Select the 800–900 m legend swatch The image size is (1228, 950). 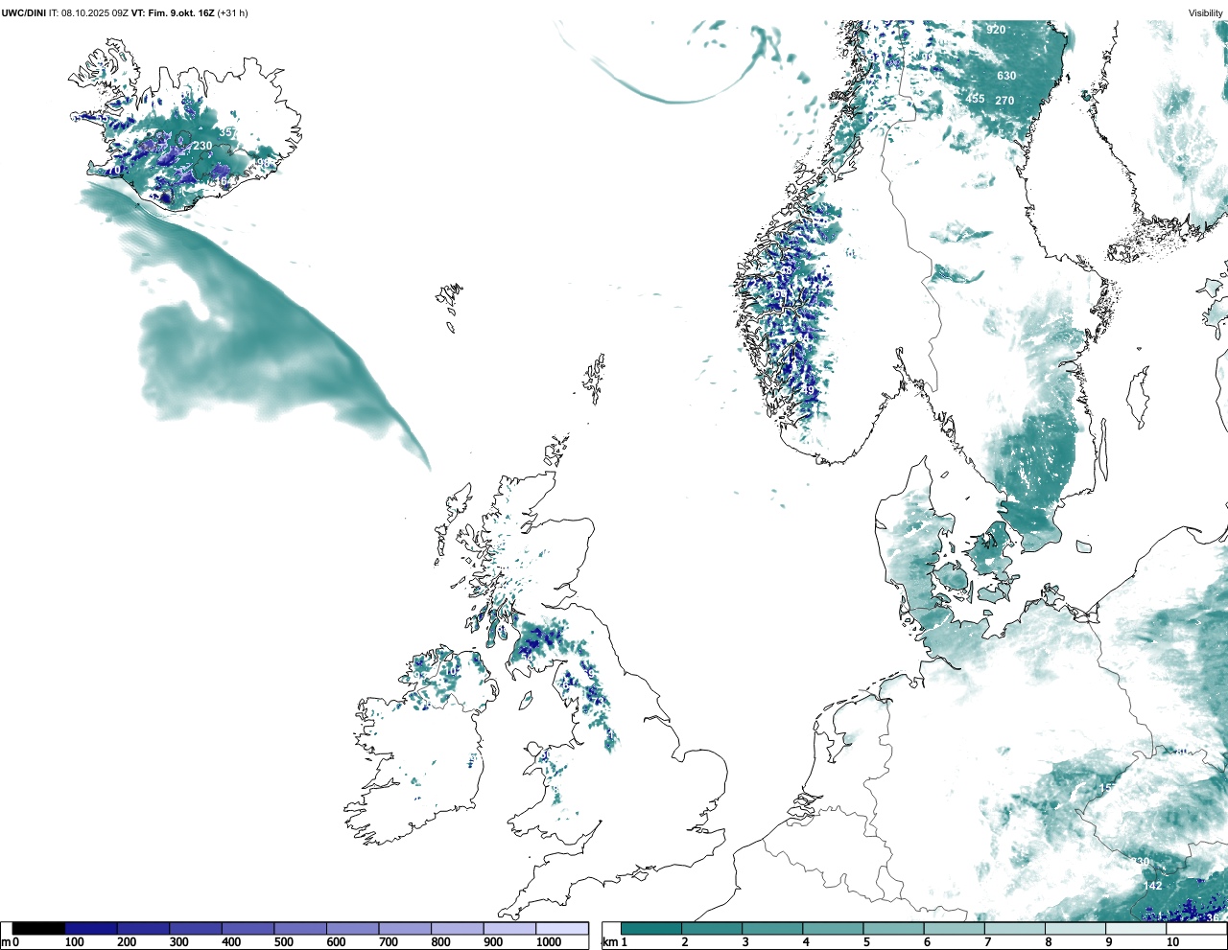point(457,928)
